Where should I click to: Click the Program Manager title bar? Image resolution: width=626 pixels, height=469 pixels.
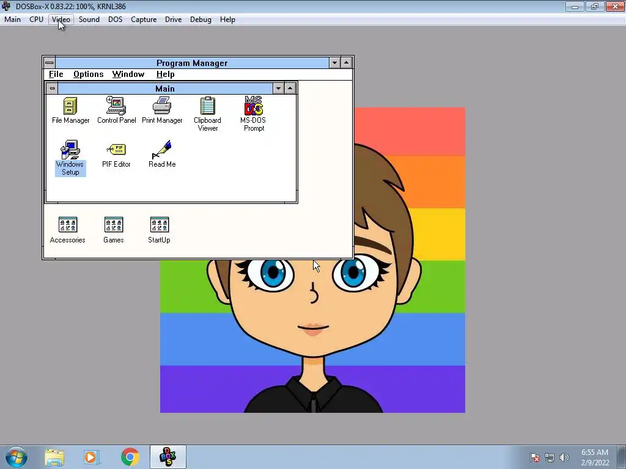click(x=192, y=63)
